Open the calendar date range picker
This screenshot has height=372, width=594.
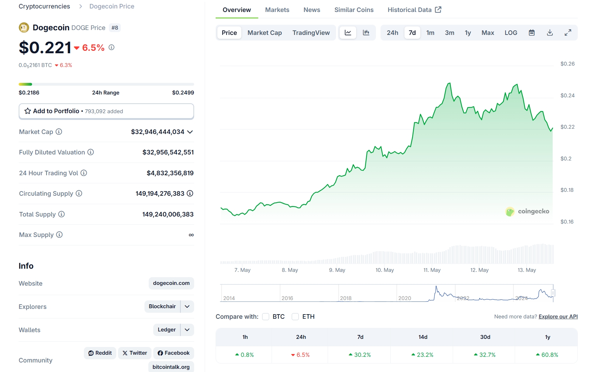click(532, 32)
